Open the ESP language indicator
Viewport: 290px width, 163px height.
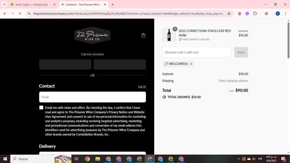260,159
